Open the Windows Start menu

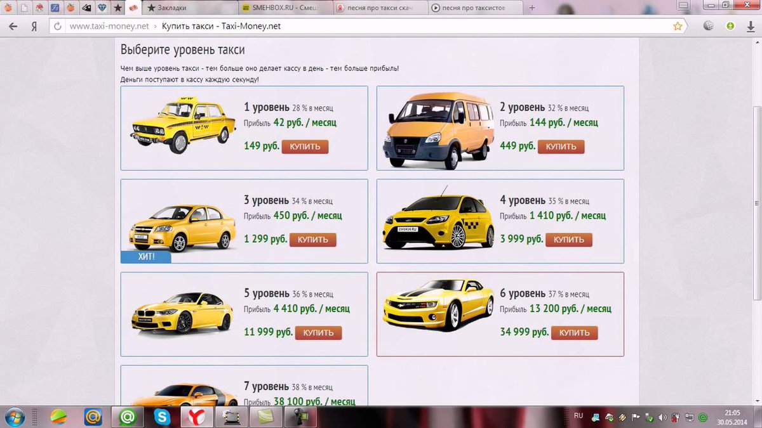pos(16,417)
